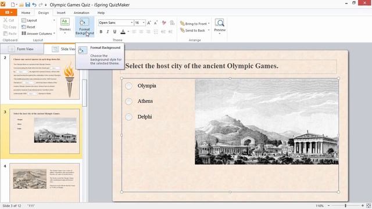Open the Layout dropdown

point(38,20)
